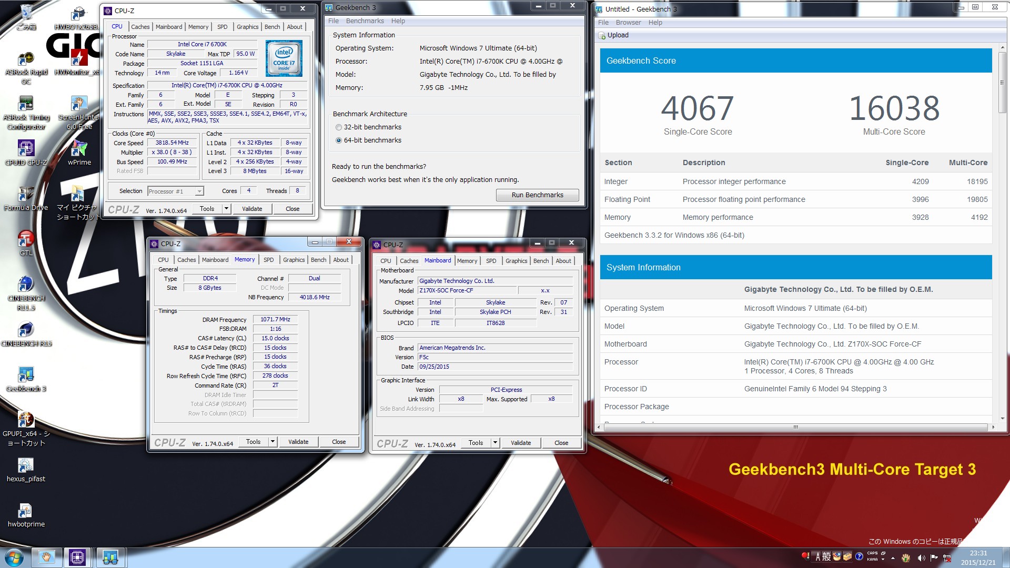The height and width of the screenshot is (568, 1010).
Task: Click Core Speed value 3818.54 MHz
Action: [x=172, y=143]
